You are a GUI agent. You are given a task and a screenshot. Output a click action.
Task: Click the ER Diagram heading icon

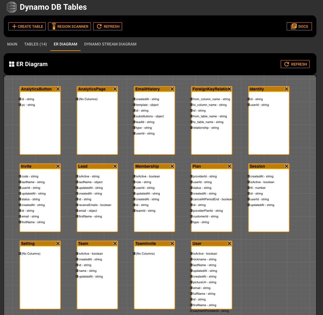click(x=12, y=64)
